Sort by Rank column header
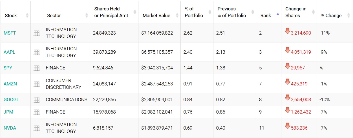 tap(266, 15)
